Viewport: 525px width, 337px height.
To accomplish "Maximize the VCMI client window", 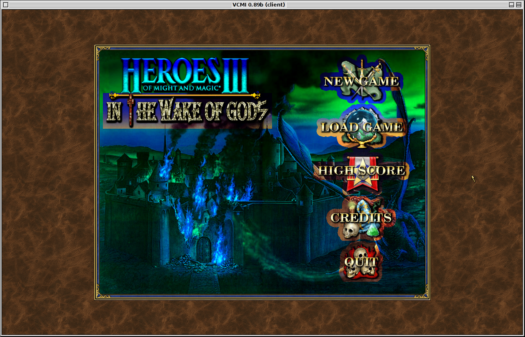I will 519,4.
